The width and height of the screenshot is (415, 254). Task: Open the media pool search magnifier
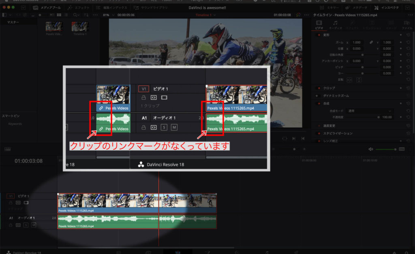pyautogui.click(x=75, y=15)
